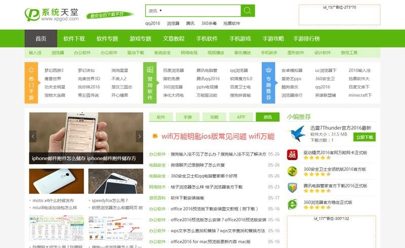
Task: Open the 迅雷7 Thunder bird icon
Action: (x=297, y=134)
